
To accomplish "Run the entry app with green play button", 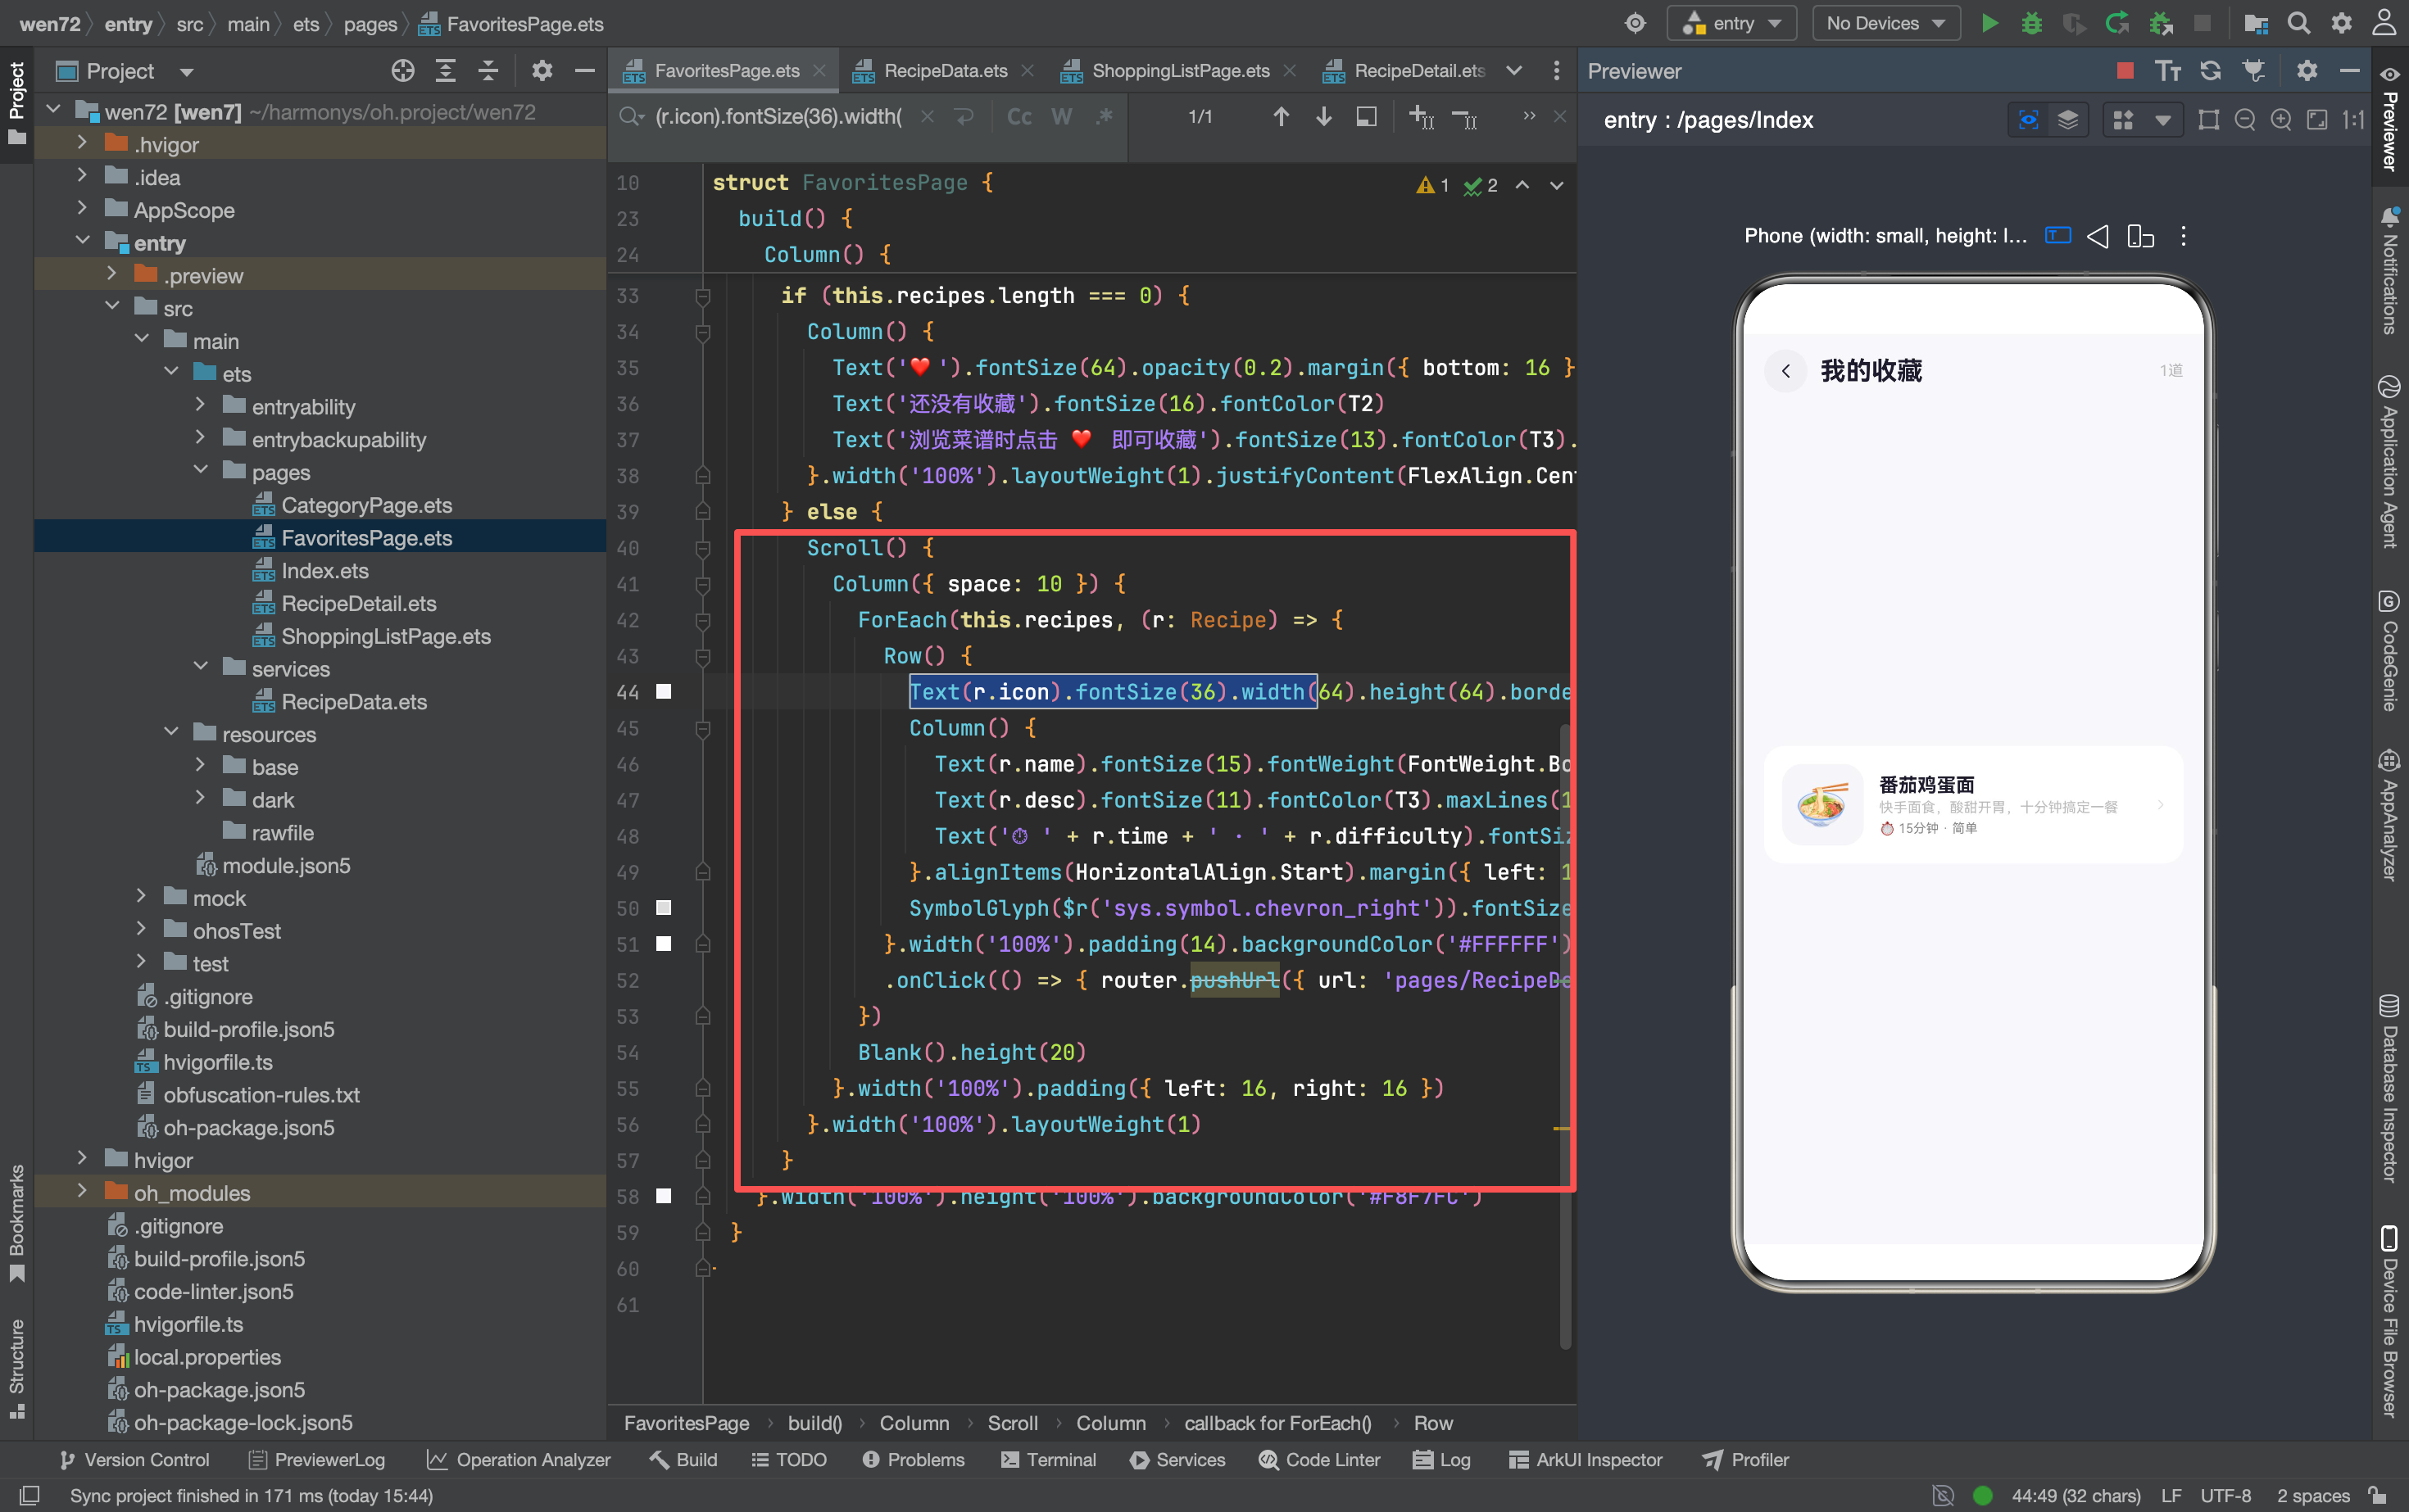I will pyautogui.click(x=1989, y=23).
